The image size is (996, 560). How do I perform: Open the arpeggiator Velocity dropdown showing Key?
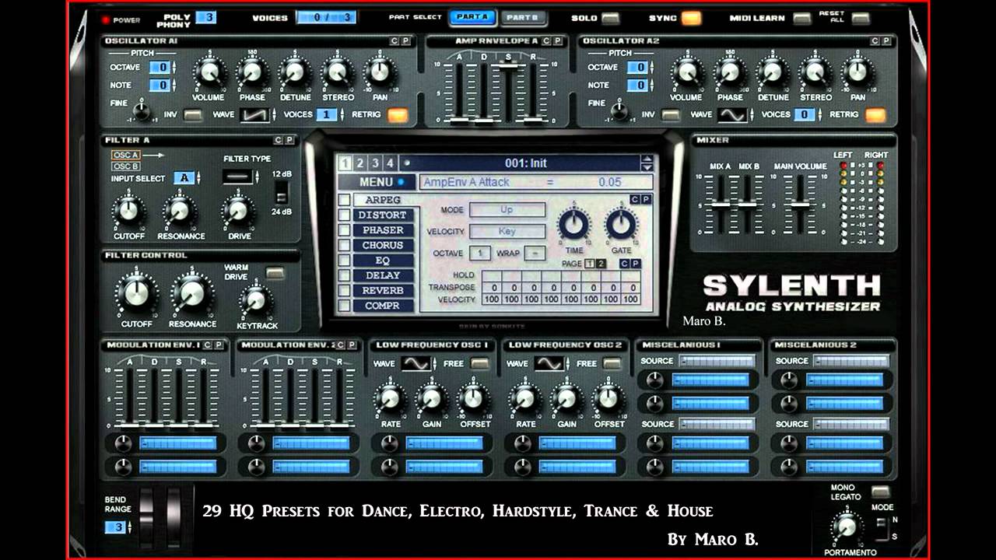(x=507, y=231)
